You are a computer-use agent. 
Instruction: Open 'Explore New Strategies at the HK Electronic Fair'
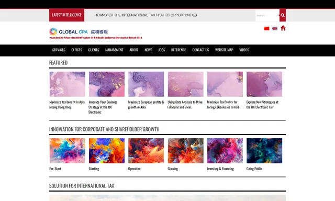pyautogui.click(x=262, y=105)
